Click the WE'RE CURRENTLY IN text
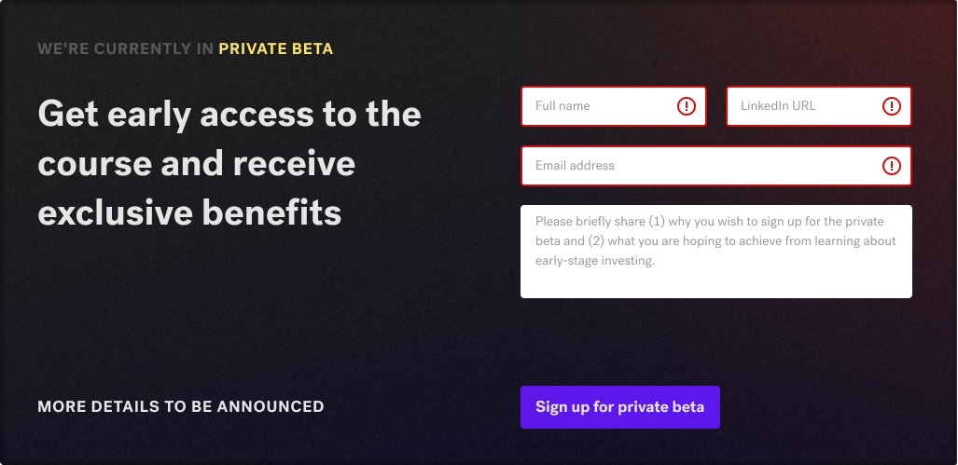Viewport: 958px width, 465px height. tap(126, 48)
